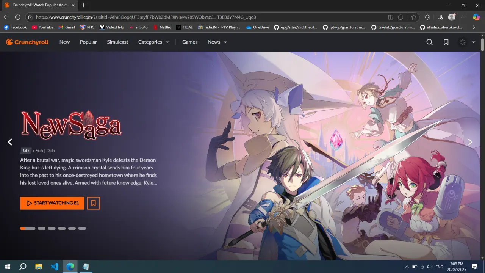
Task: Open the Windows notification center icon
Action: 474,267
